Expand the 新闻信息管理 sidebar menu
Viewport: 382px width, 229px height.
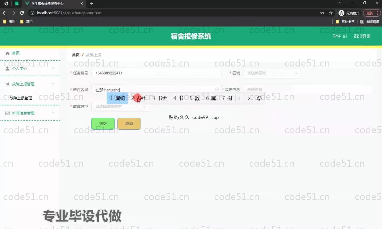pyautogui.click(x=30, y=113)
